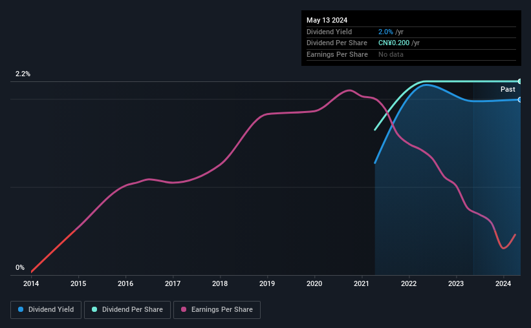Toggle the Dividend Per Share legend button
The image size is (531, 328).
[127, 310]
